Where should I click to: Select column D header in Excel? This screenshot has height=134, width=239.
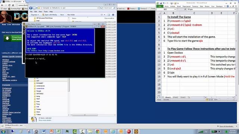(212, 13)
